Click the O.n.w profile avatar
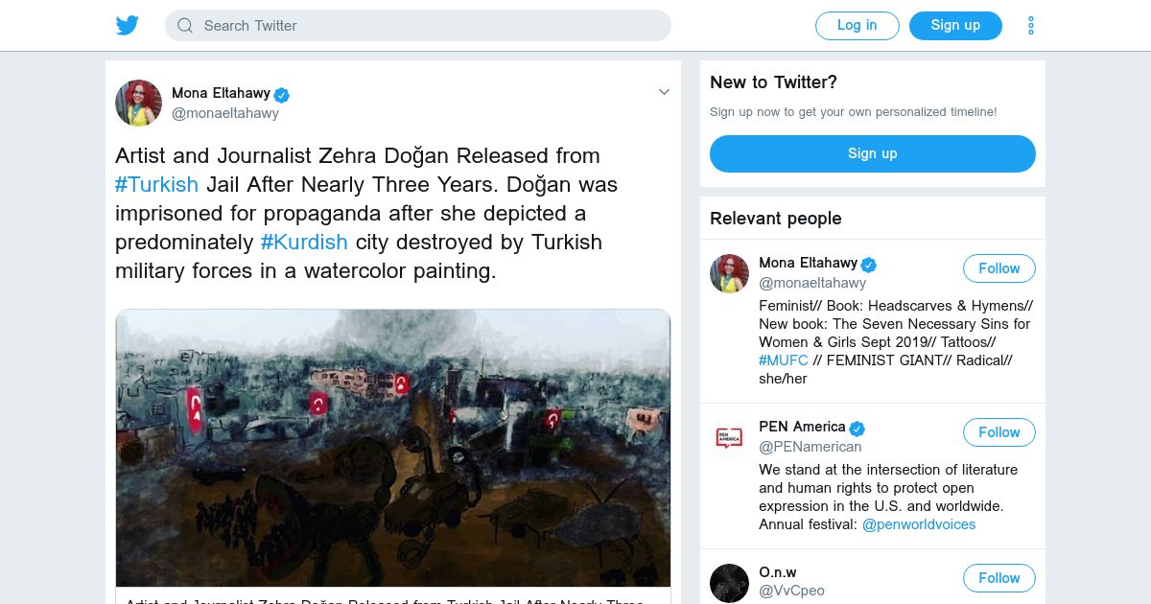 [x=729, y=583]
